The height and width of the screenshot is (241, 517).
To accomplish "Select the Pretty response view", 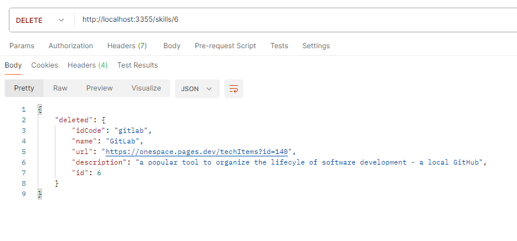I will (24, 88).
